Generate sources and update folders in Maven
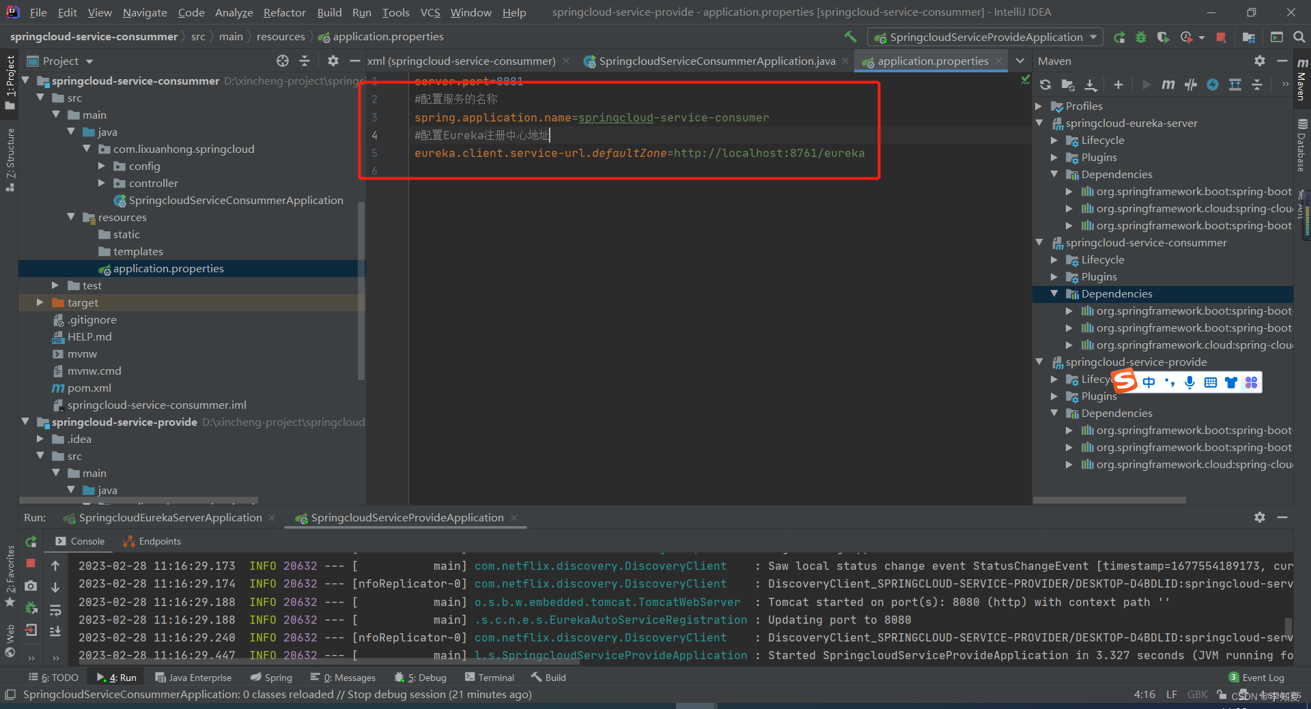Screen dimensions: 1311x709 point(1068,85)
